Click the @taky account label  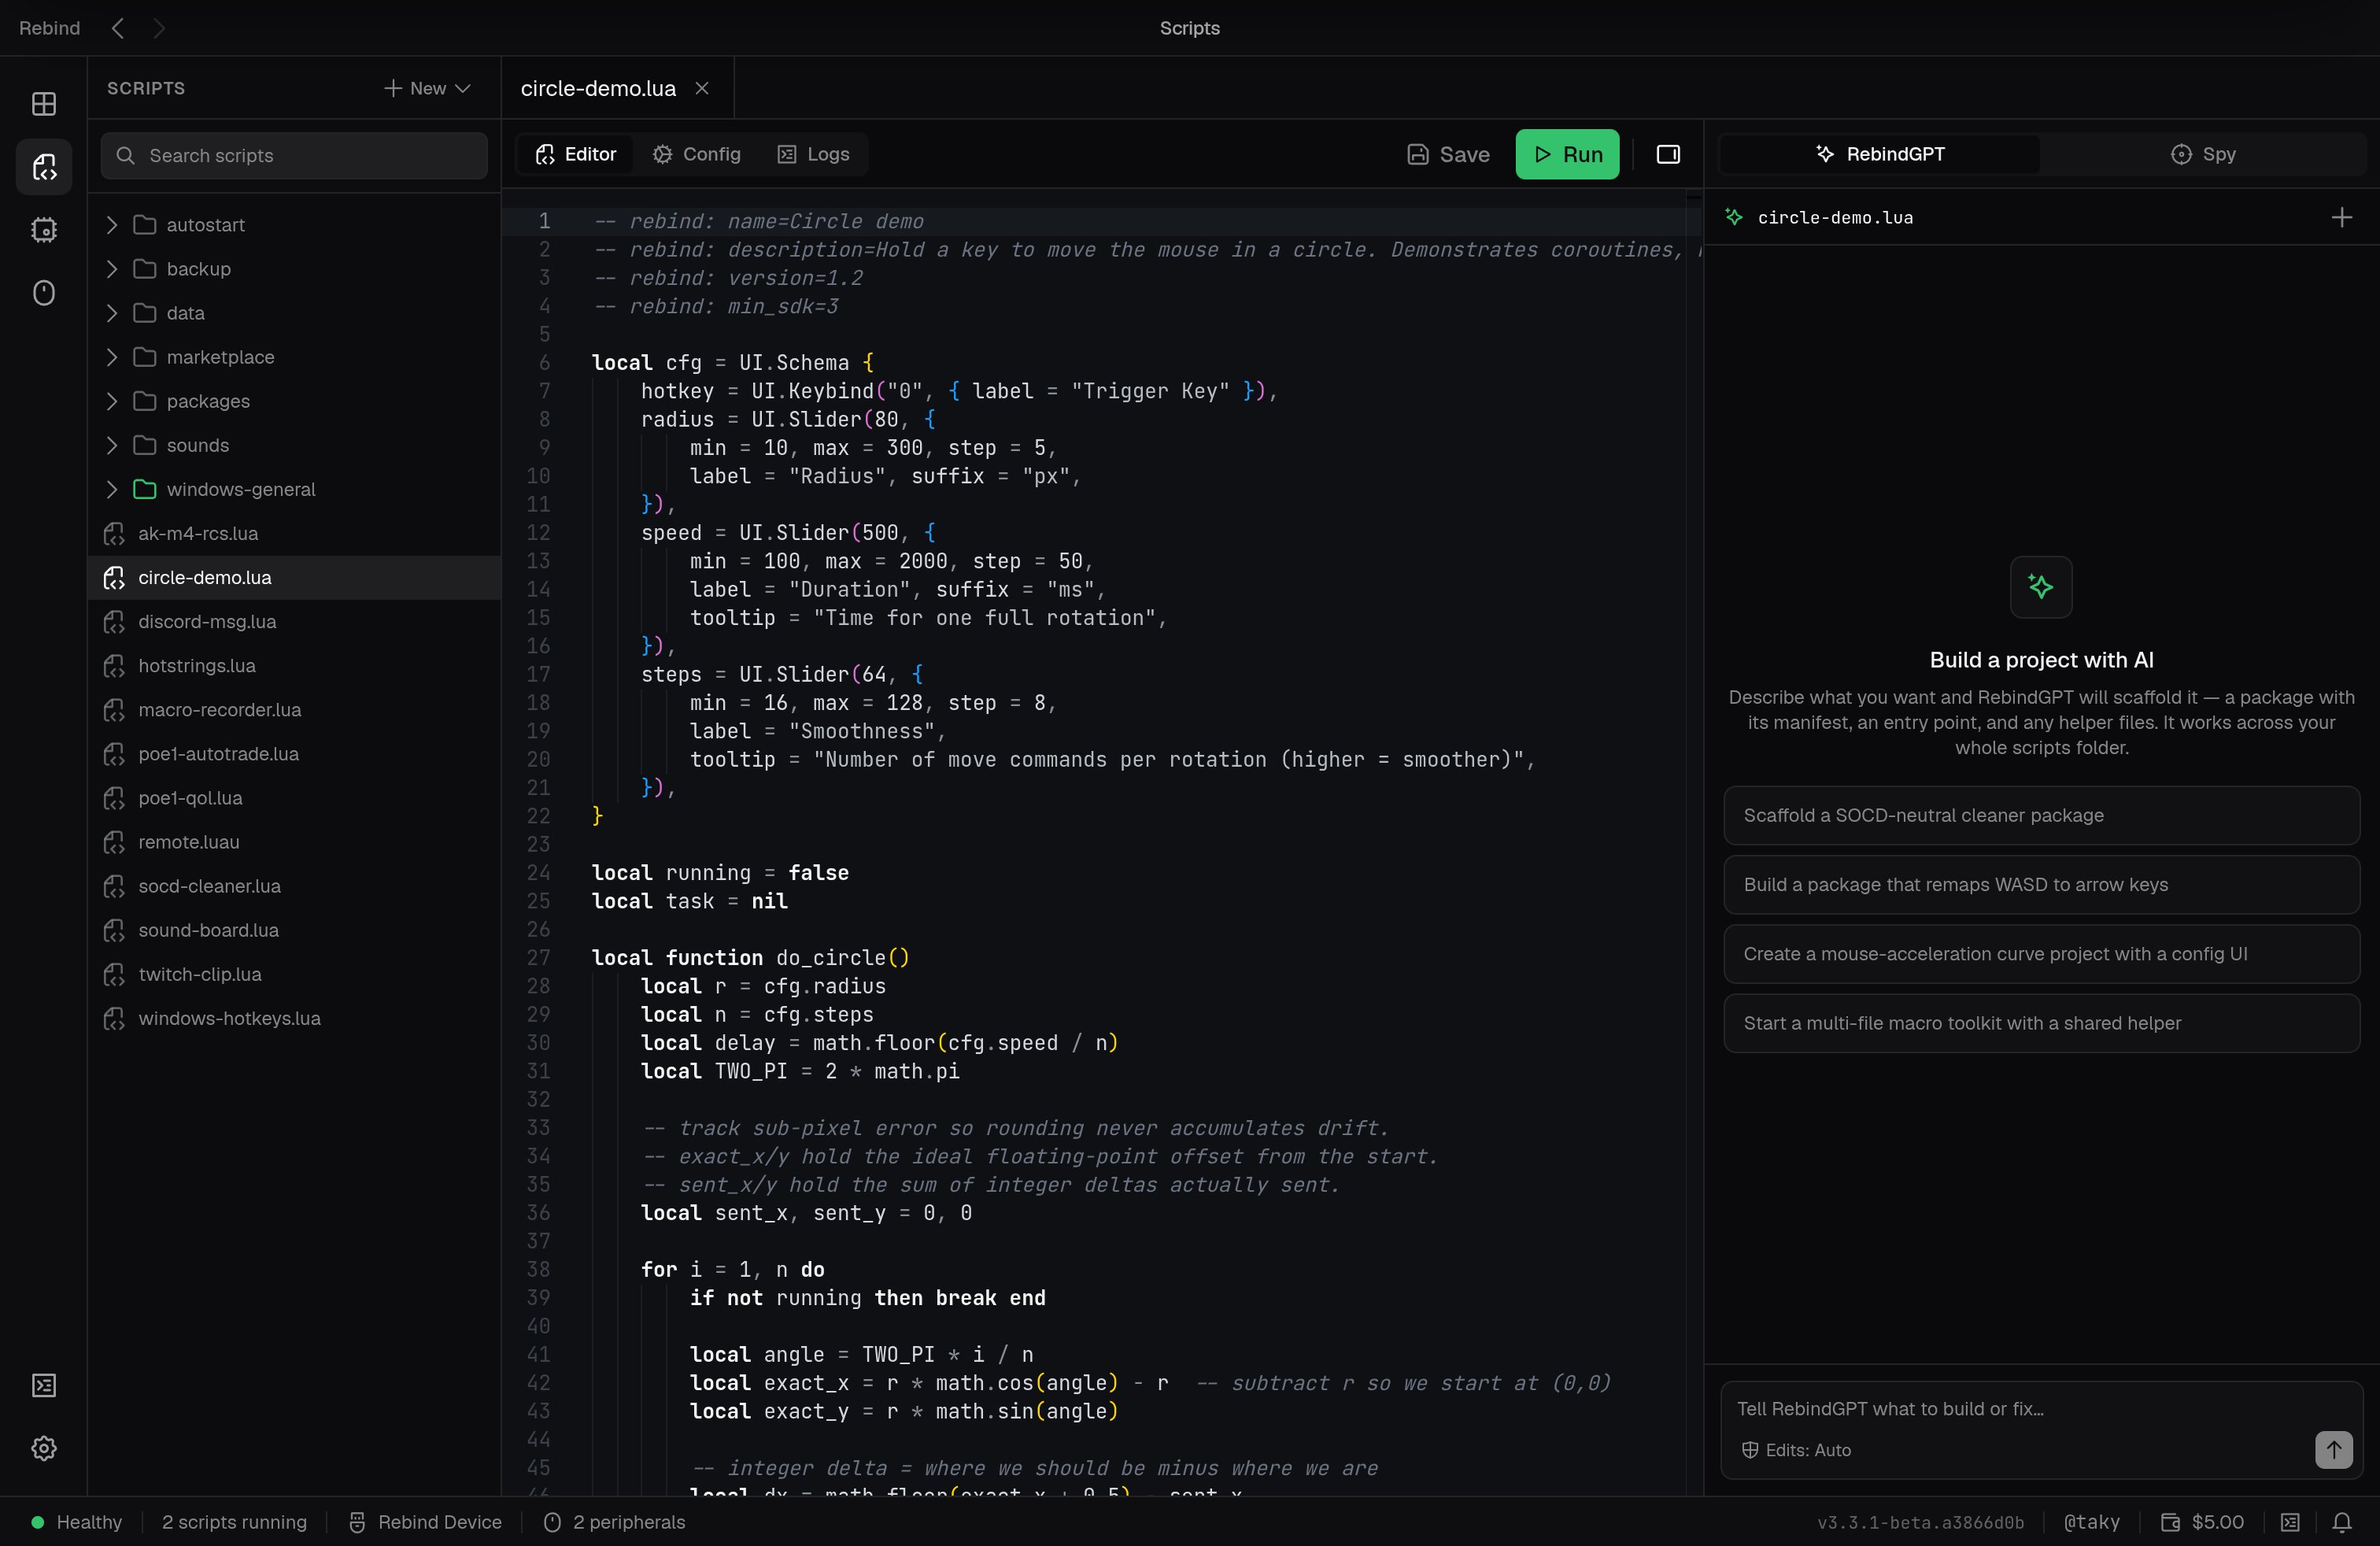(x=2091, y=1522)
